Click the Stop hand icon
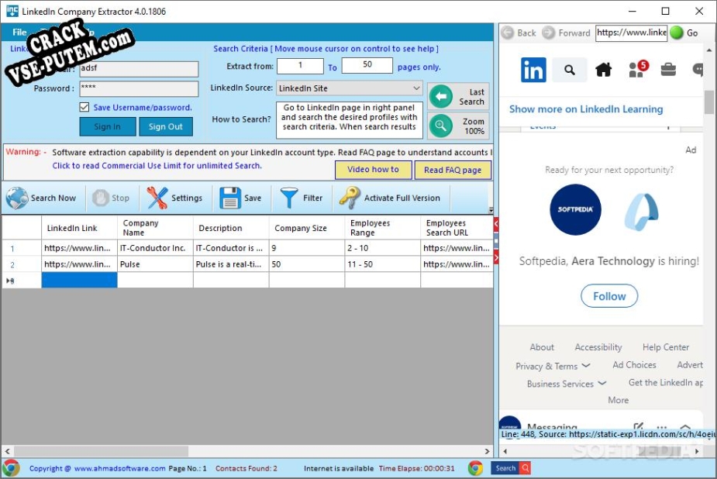The image size is (717, 479). (100, 198)
